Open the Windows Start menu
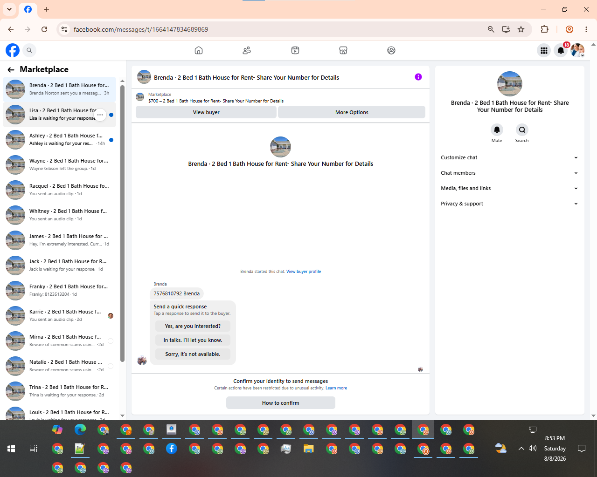597x477 pixels. click(x=11, y=449)
